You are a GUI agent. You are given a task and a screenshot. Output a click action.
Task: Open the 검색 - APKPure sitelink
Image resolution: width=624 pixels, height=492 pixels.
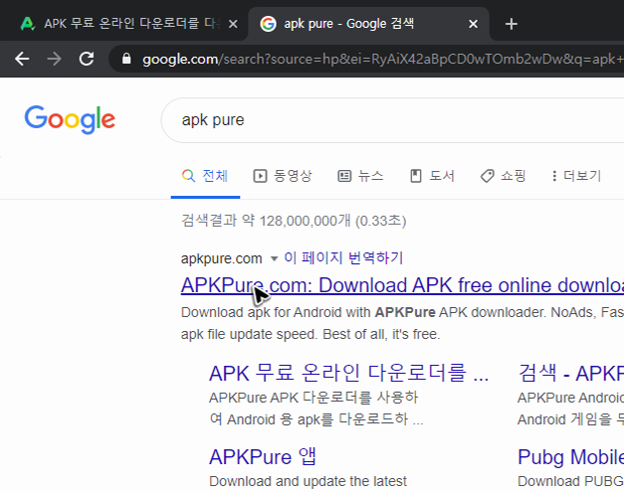tap(570, 373)
